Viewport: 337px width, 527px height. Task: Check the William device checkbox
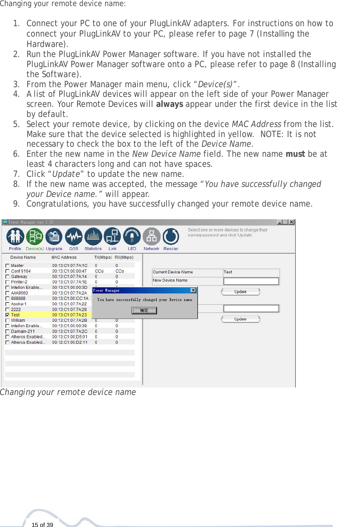coord(8,320)
